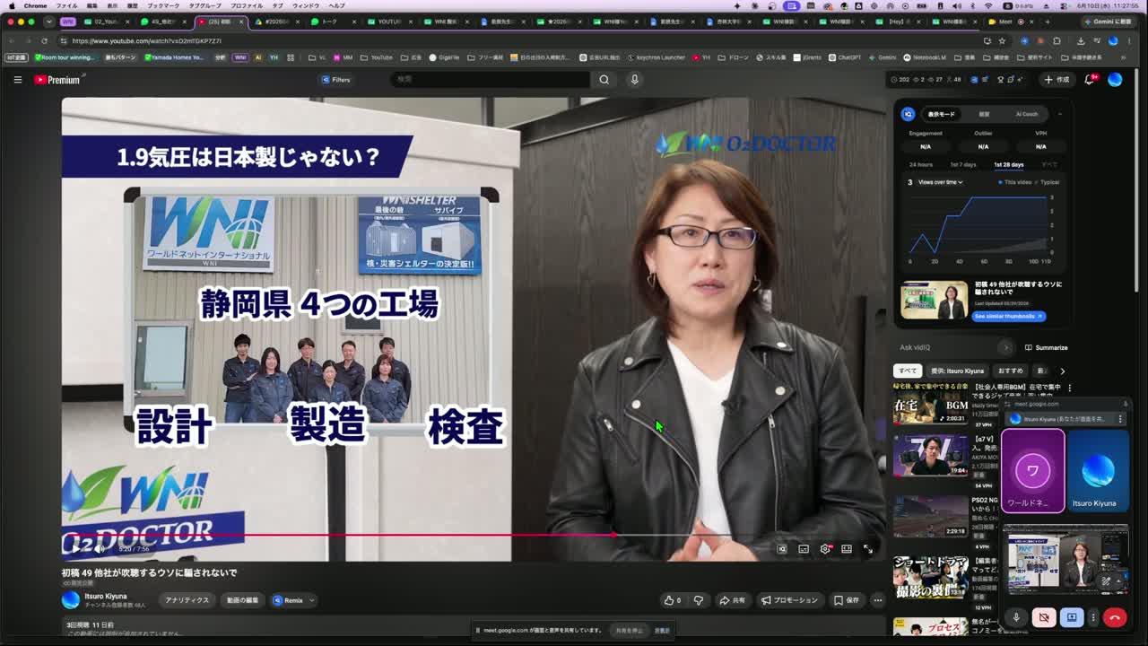
Task: Open the Create (作成) button
Action: click(x=1057, y=80)
